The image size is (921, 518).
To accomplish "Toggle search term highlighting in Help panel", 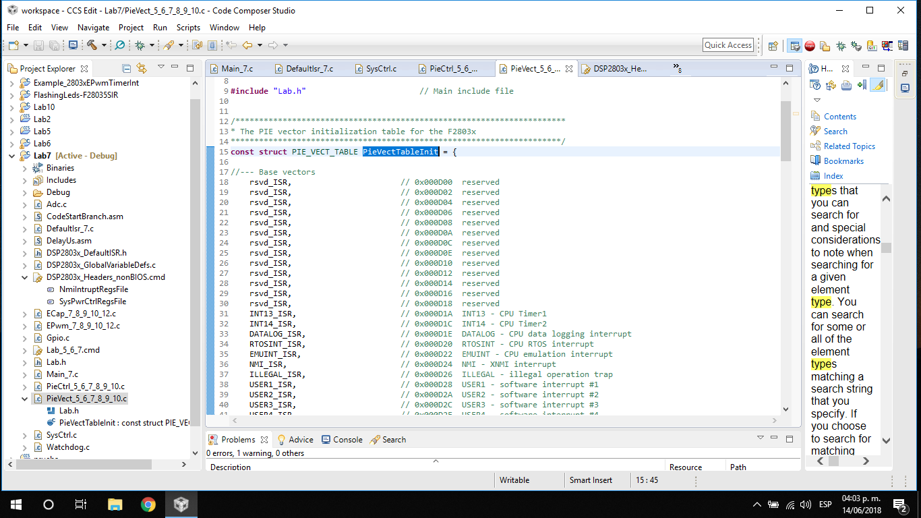I will [x=877, y=85].
